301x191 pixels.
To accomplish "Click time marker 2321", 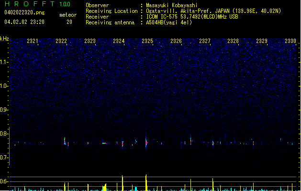I will [x=32, y=41].
